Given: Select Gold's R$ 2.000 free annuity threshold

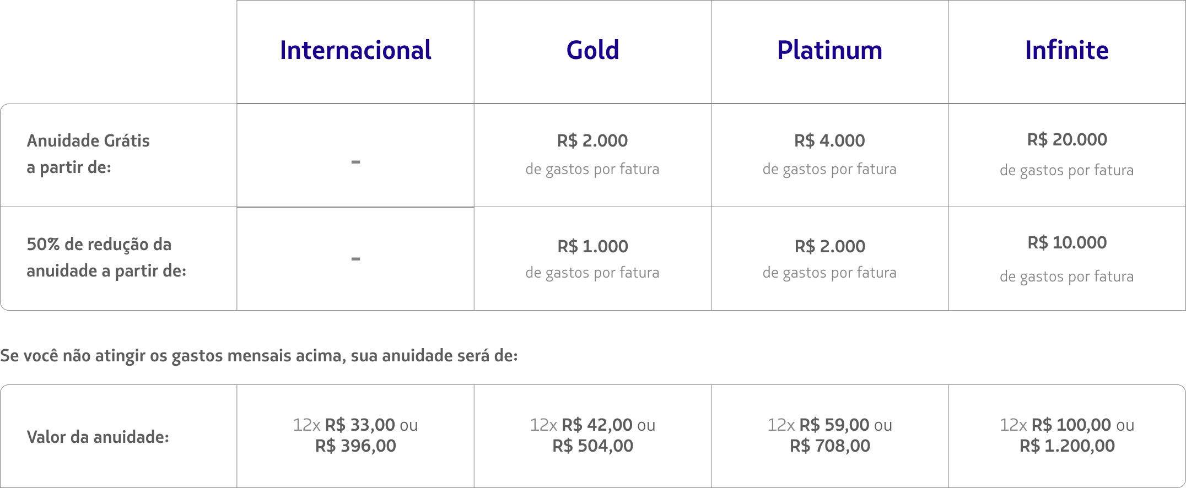Looking at the screenshot, I should tap(592, 140).
